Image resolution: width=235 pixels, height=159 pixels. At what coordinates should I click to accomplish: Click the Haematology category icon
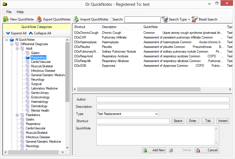27,102
